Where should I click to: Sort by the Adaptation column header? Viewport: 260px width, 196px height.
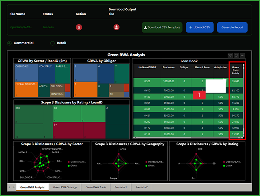pos(220,67)
